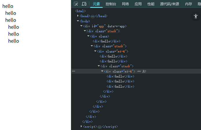Click first hello on the page
The image size is (201, 130).
point(8,6)
